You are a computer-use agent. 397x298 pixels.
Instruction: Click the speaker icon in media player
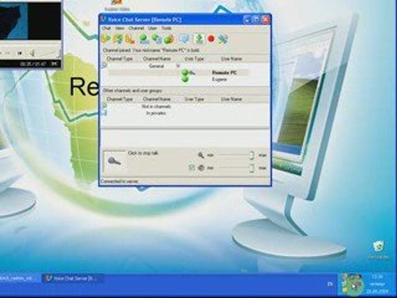[32, 53]
